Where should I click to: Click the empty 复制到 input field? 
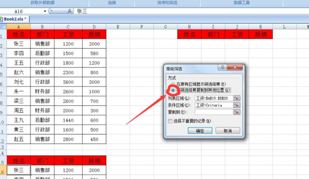(214, 112)
